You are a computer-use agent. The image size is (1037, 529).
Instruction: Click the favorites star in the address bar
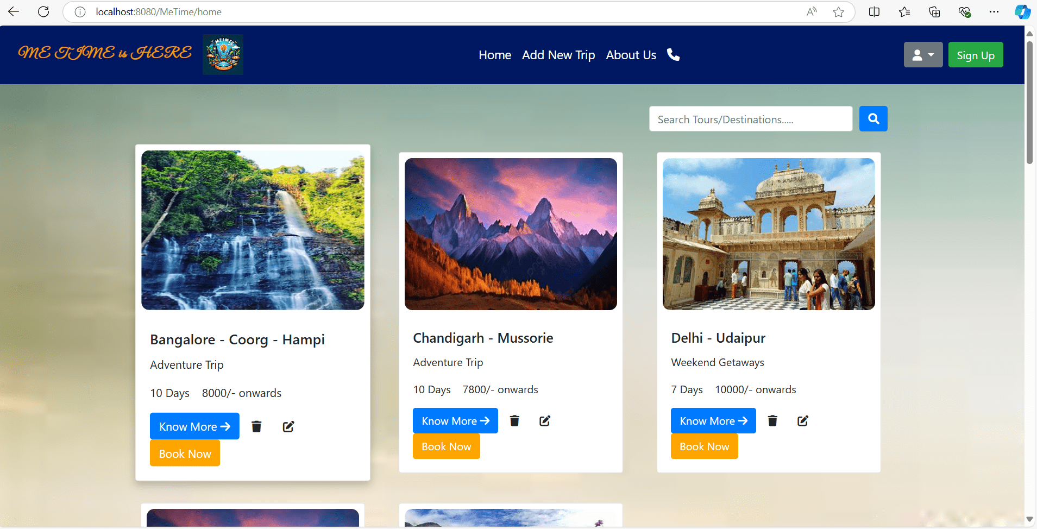pyautogui.click(x=838, y=11)
